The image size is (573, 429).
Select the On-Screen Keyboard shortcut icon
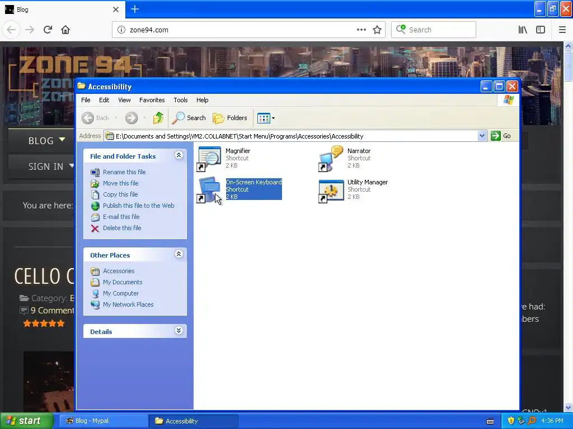click(209, 190)
